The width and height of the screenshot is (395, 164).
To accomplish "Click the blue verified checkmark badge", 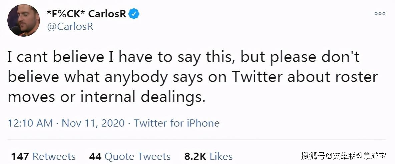I will pos(134,14).
